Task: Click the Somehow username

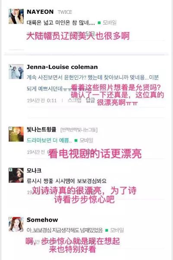Action: point(42,220)
